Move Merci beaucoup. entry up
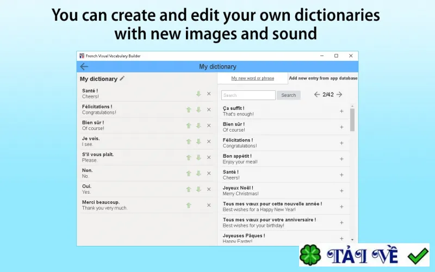The image size is (435, 272). (x=189, y=205)
